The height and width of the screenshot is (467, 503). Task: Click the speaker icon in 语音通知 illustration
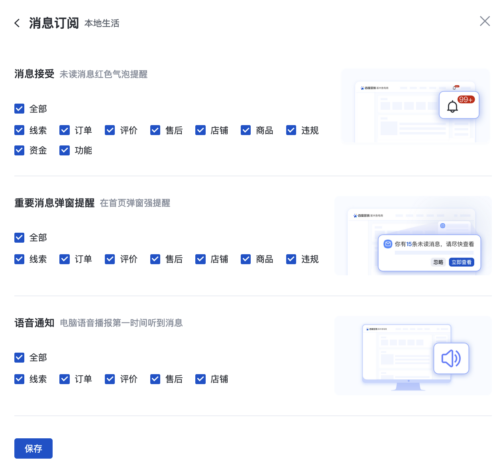[451, 358]
